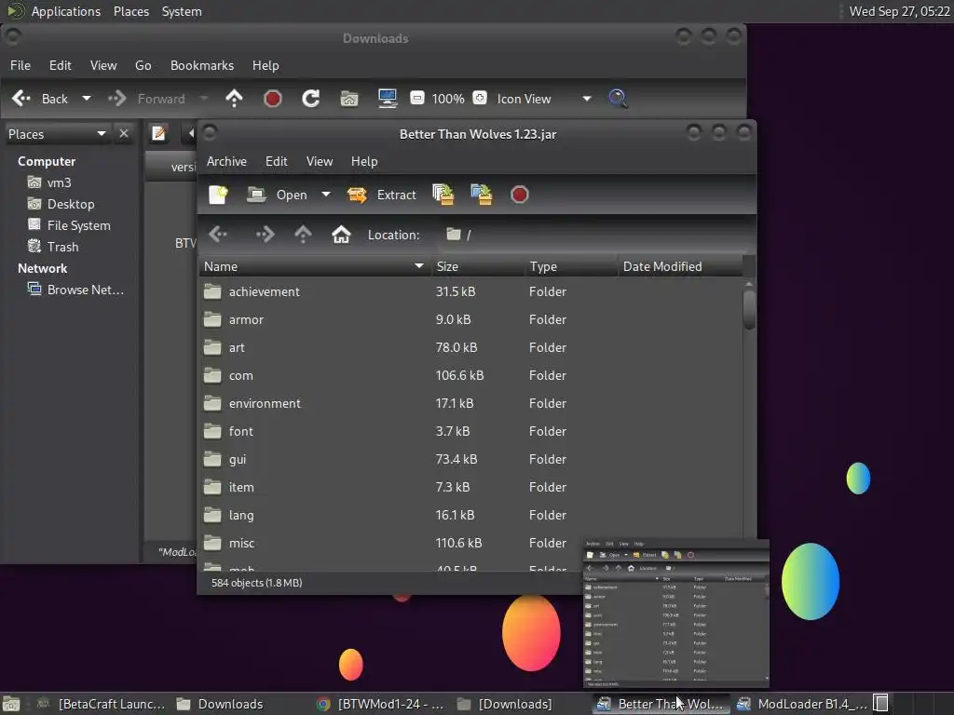Open the Go menu in Downloads window
This screenshot has width=954, height=715.
point(143,65)
